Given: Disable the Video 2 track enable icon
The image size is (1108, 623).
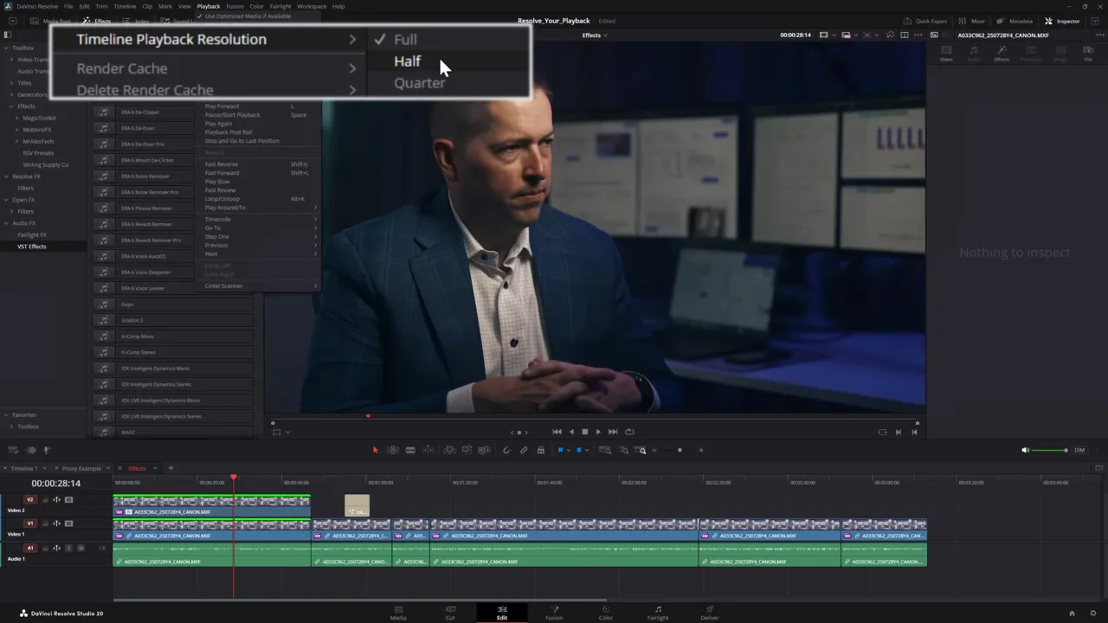Looking at the screenshot, I should (x=68, y=500).
